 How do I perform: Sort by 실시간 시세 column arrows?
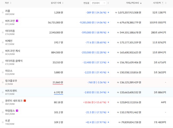tap(63, 3)
